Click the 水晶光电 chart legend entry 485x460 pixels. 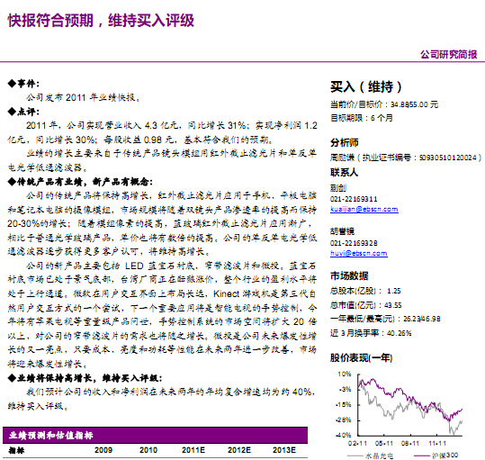pos(371,455)
